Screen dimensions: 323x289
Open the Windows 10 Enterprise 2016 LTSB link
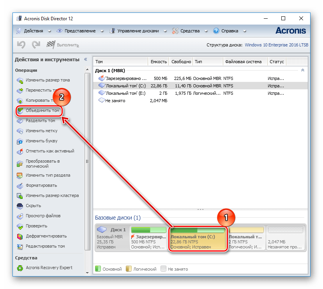(276, 45)
